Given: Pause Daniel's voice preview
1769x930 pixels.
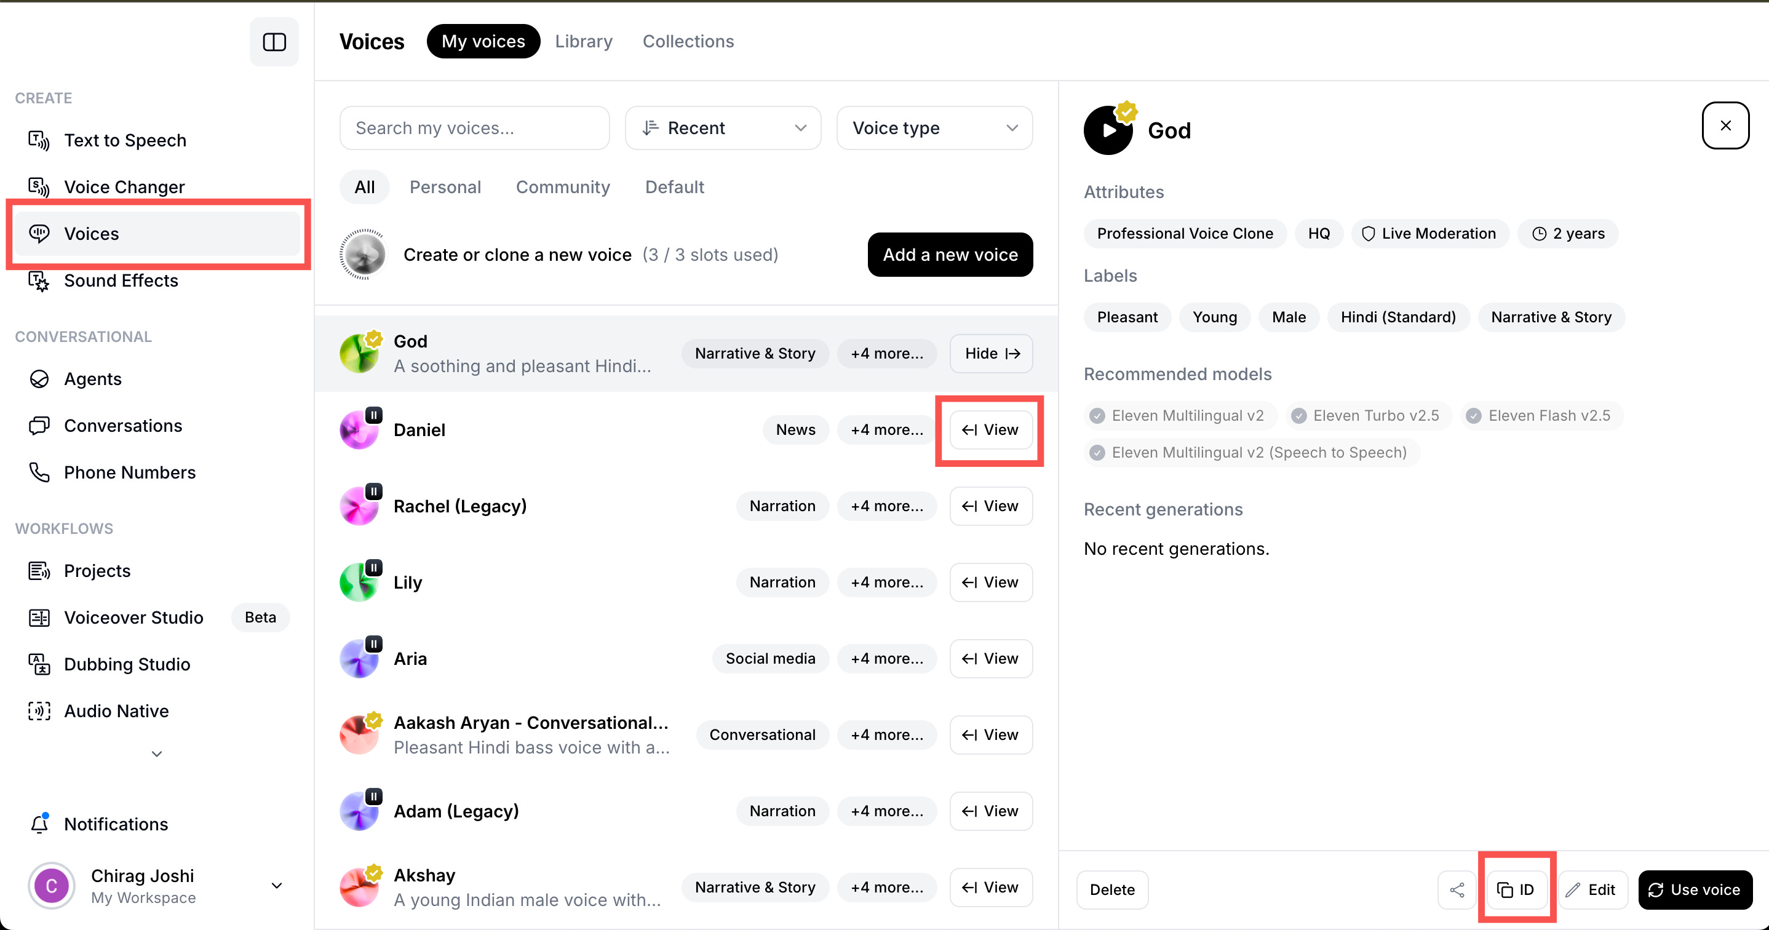Looking at the screenshot, I should (x=373, y=414).
